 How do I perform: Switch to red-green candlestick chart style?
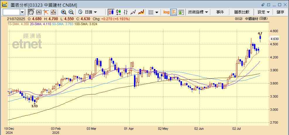pos(118,12)
